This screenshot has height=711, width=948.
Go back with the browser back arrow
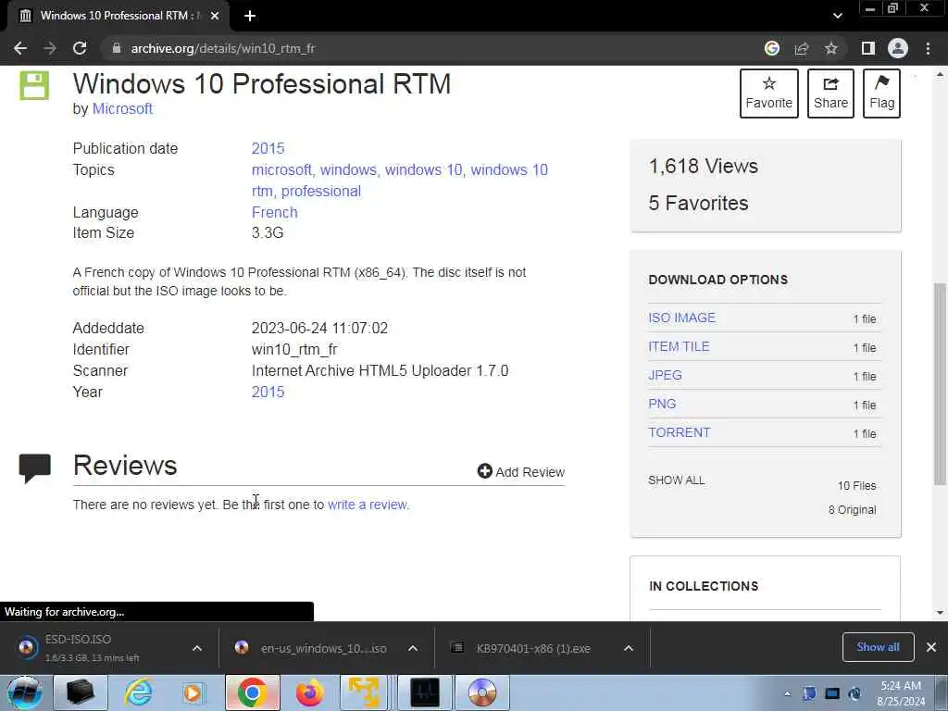click(20, 48)
